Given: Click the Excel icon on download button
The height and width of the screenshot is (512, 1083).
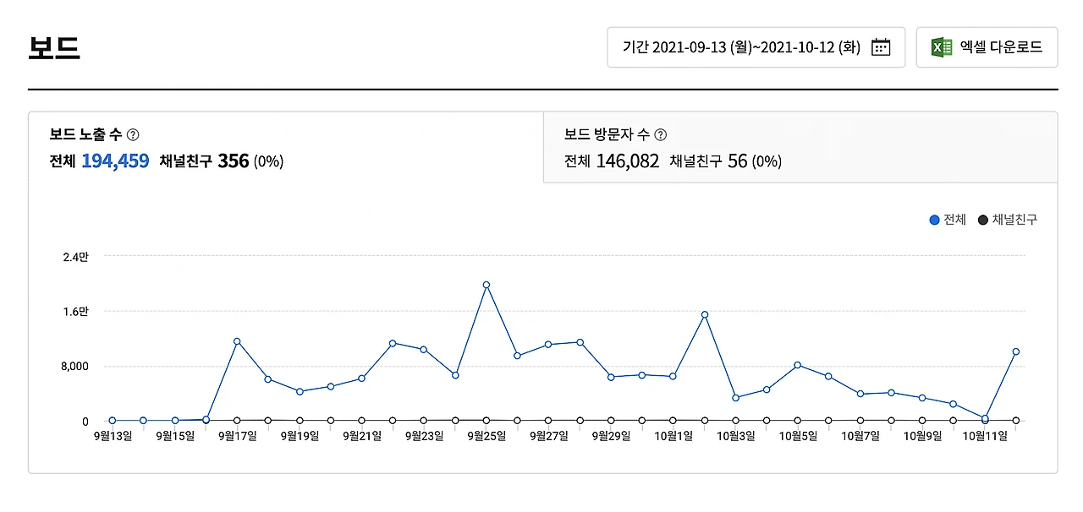Looking at the screenshot, I should 942,47.
